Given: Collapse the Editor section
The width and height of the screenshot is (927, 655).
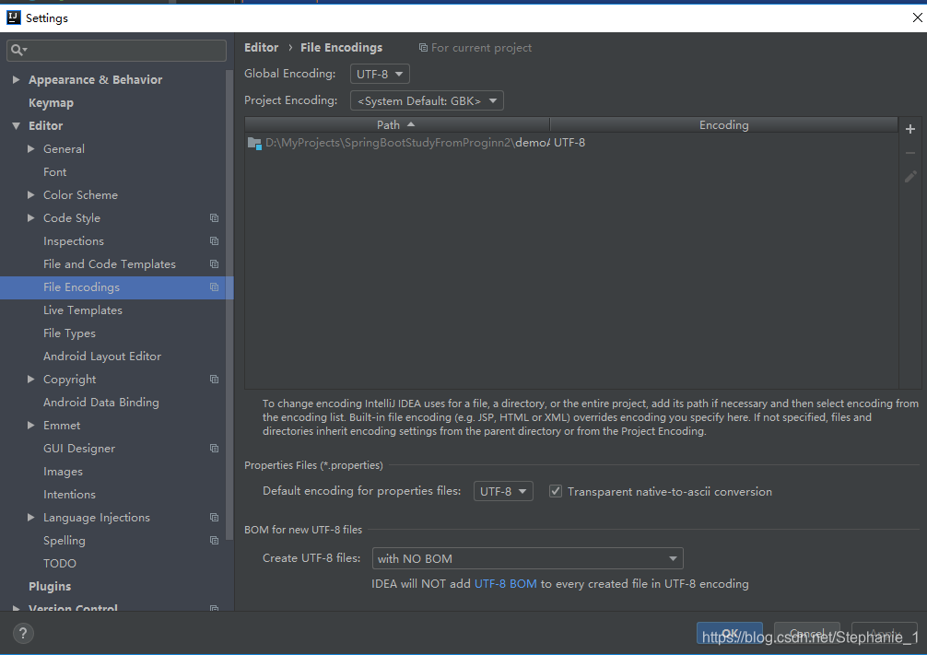Looking at the screenshot, I should pos(16,125).
